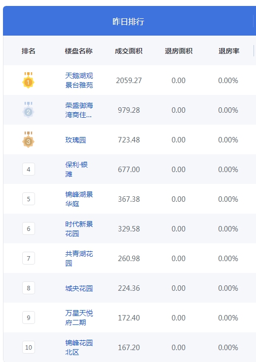Open the 时代新景花园 property link
Image resolution: width=256 pixels, height=362 pixels.
(79, 228)
